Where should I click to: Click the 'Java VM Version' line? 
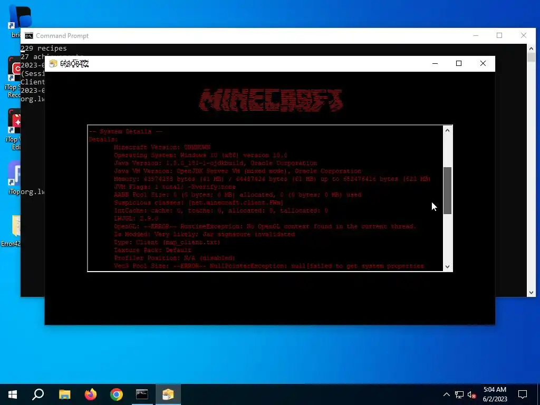coord(238,171)
